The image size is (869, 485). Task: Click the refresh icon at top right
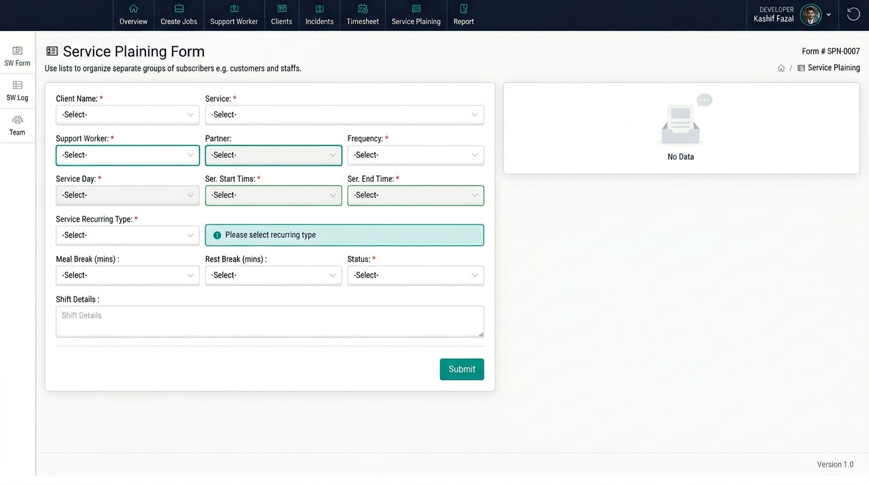853,15
